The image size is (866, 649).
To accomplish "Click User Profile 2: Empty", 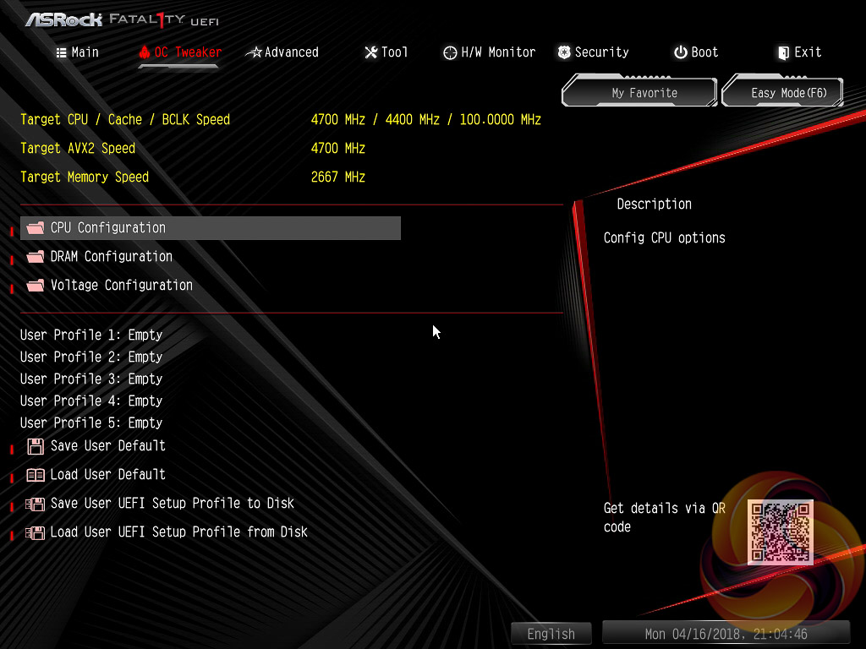I will click(x=91, y=357).
